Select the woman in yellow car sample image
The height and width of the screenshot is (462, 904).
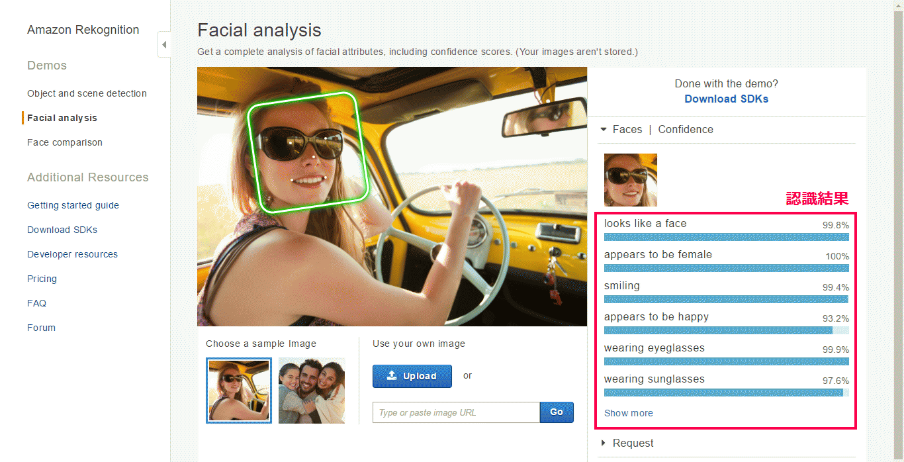tap(239, 391)
